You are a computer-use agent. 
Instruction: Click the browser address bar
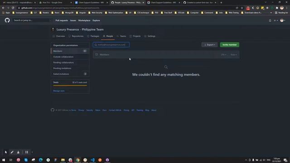[x=126, y=8]
